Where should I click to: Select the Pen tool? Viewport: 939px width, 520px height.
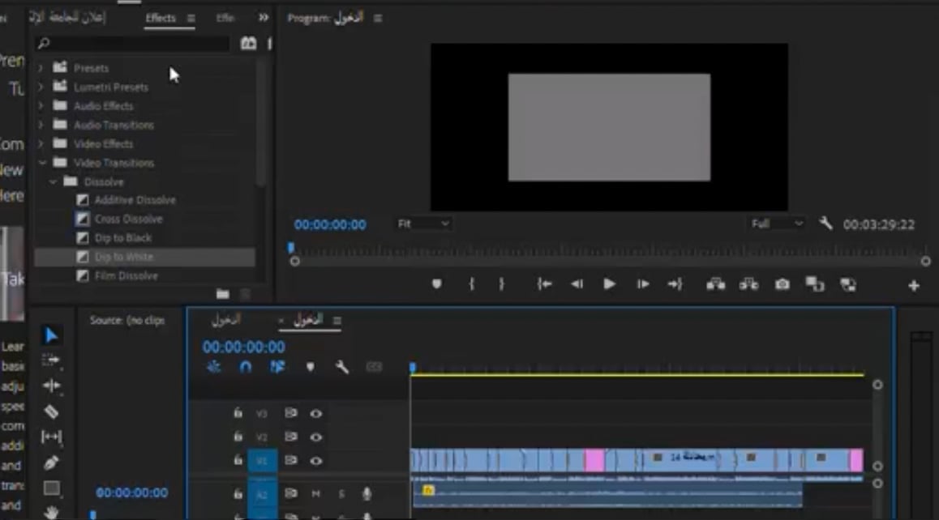coord(52,462)
